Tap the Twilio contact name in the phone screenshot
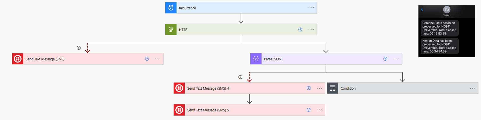481x120 pixels. click(x=446, y=15)
